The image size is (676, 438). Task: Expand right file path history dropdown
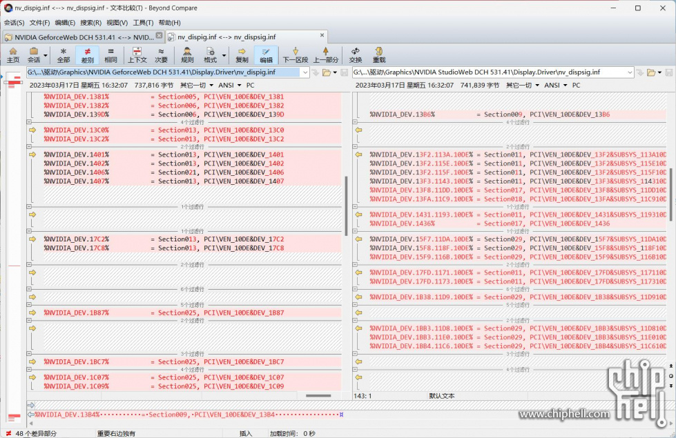(630, 72)
